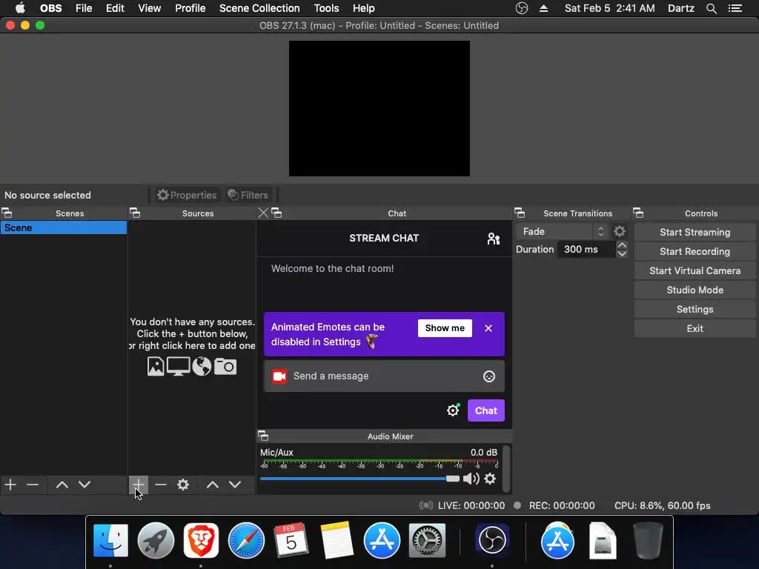This screenshot has width=759, height=569.
Task: Pop out the Controls dock
Action: pyautogui.click(x=638, y=213)
